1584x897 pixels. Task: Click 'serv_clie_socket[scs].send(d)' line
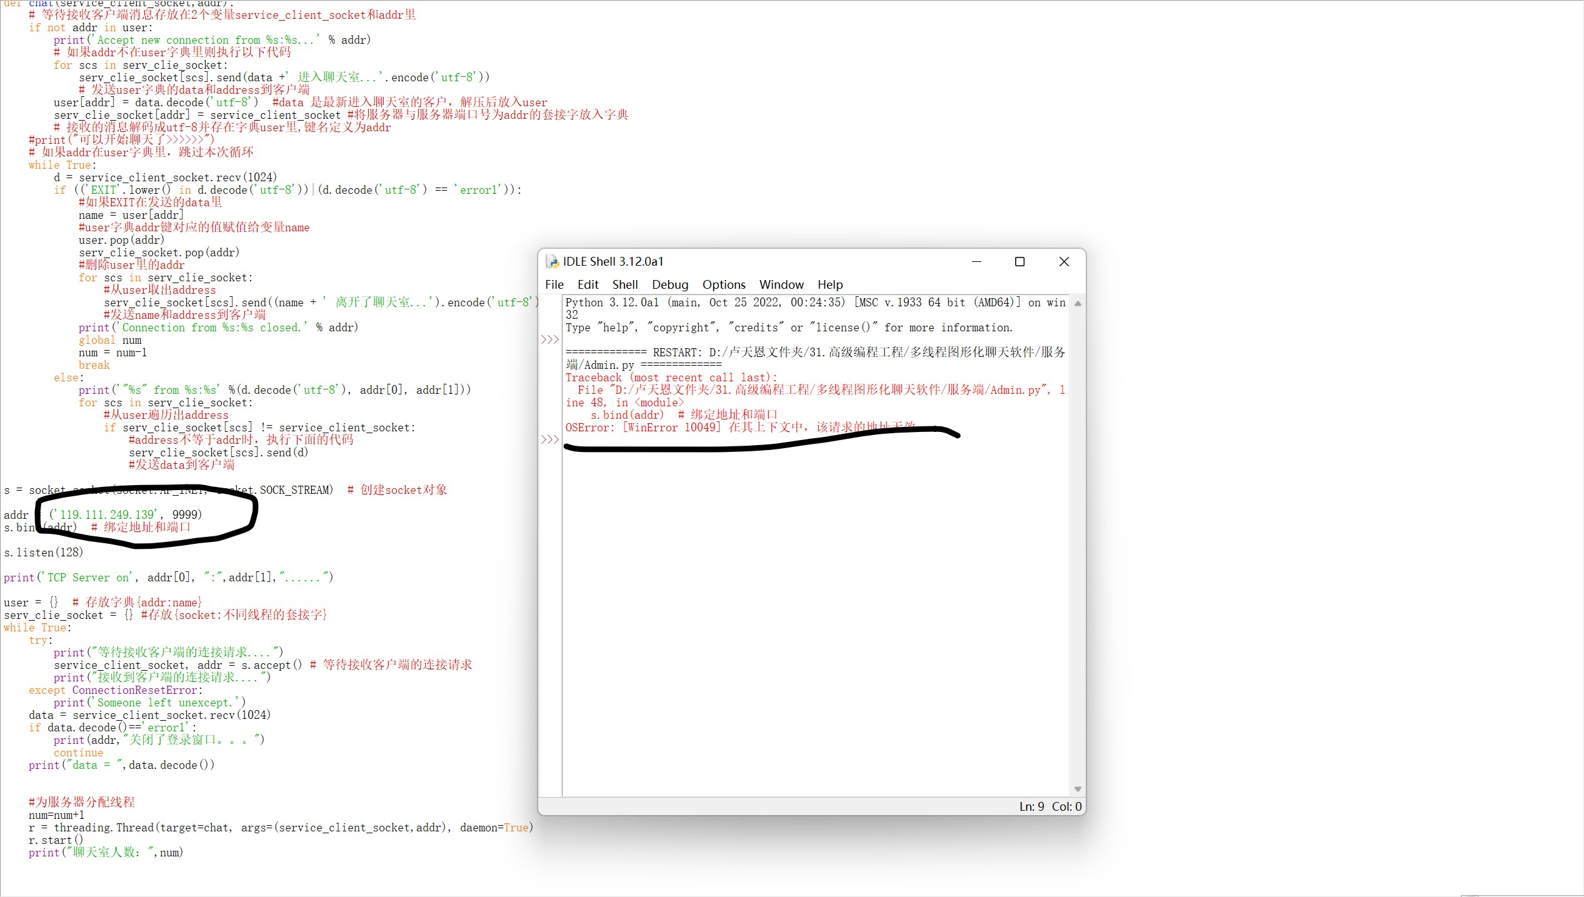point(219,453)
